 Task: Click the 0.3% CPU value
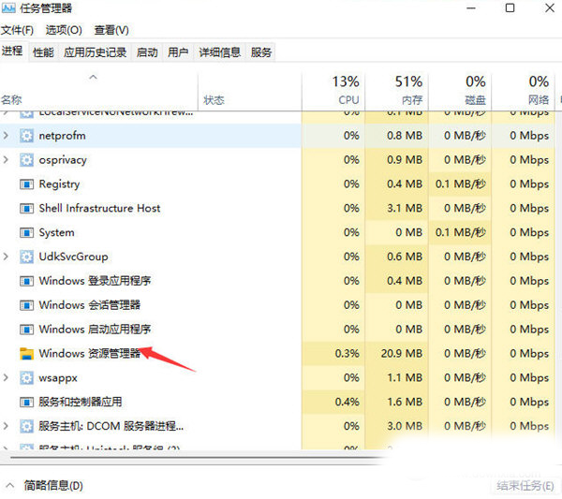[348, 354]
